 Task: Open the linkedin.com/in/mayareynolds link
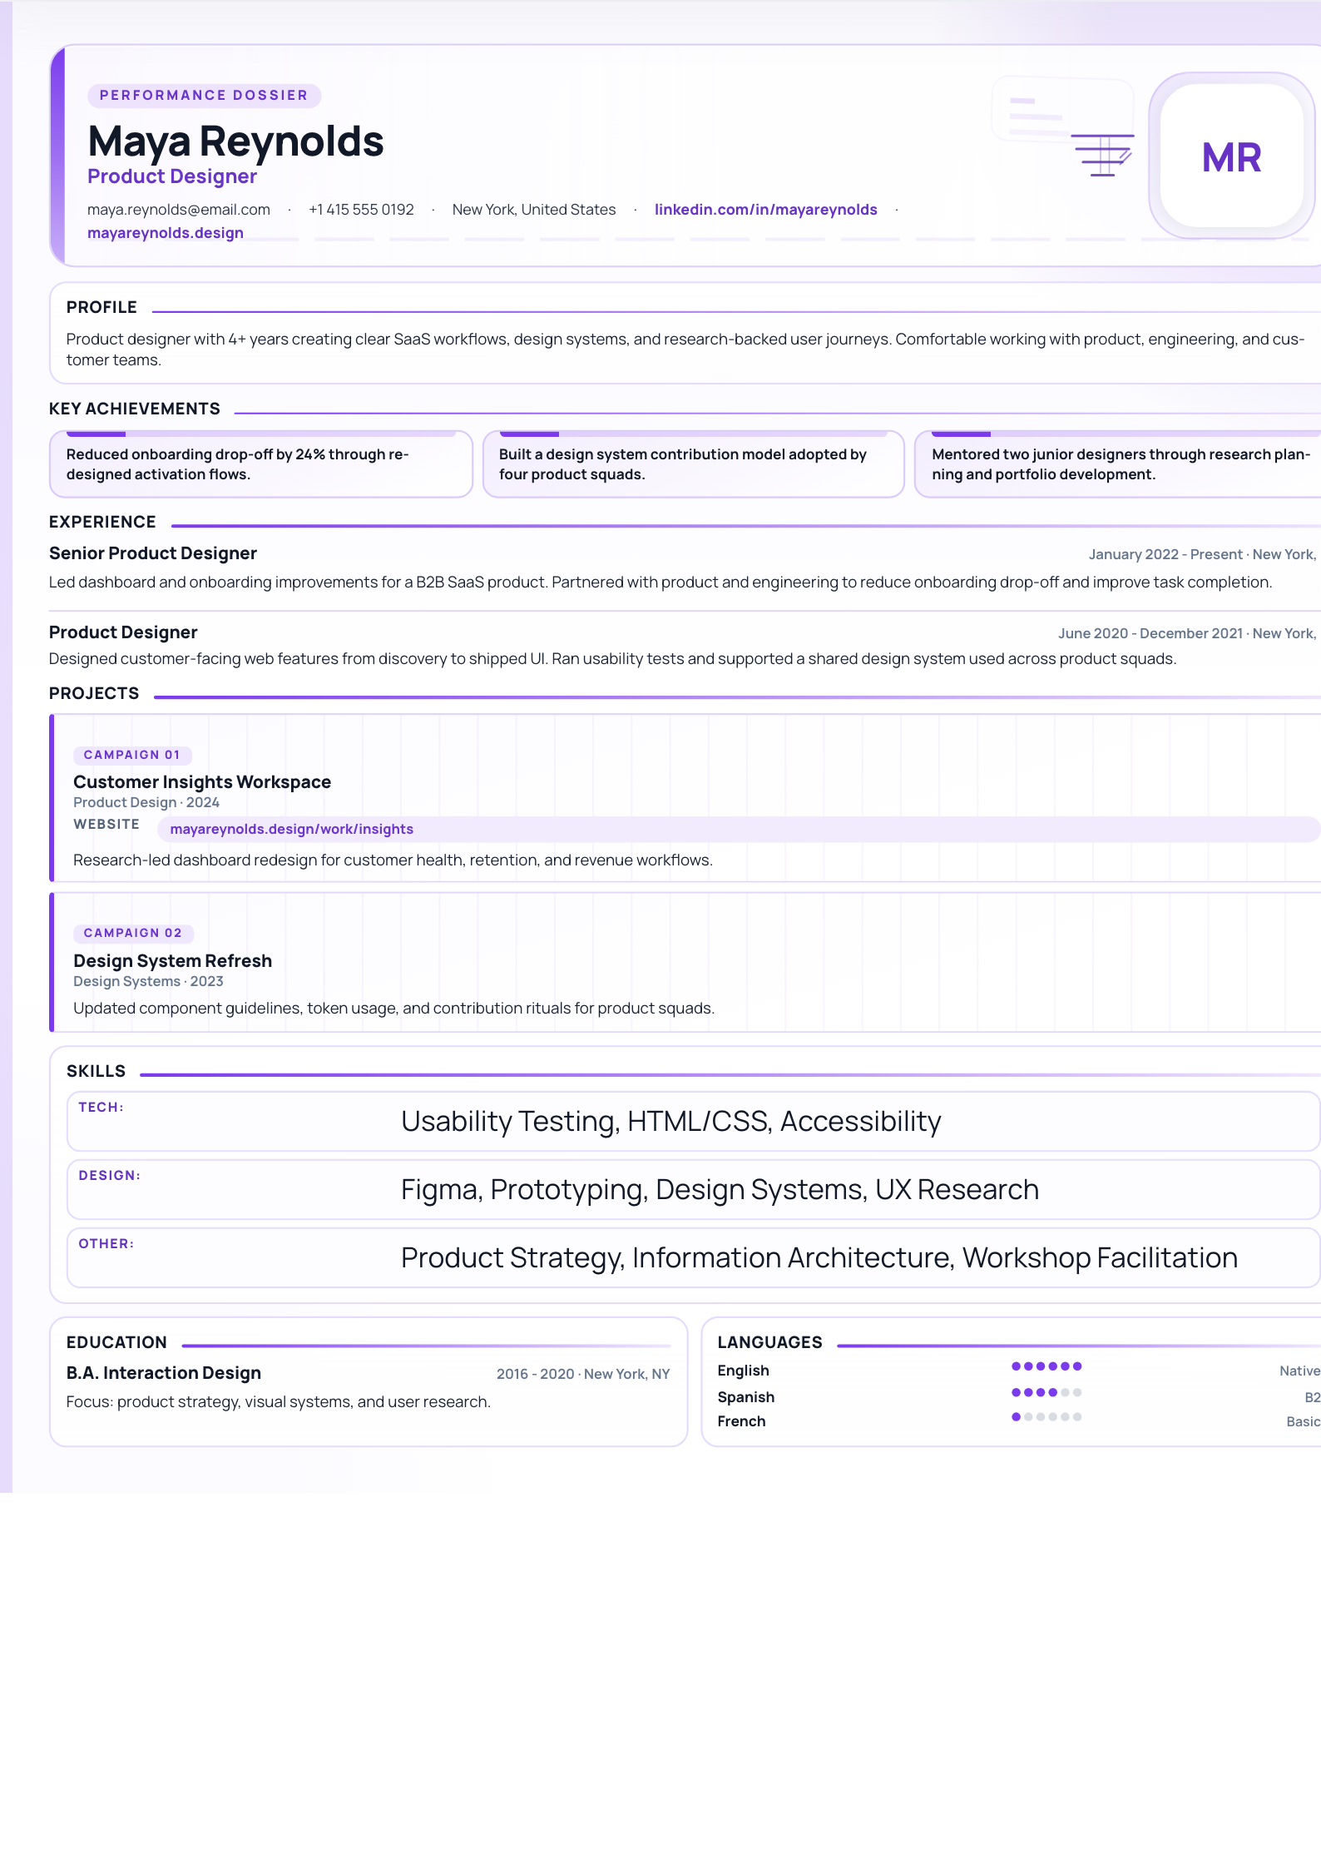pyautogui.click(x=765, y=210)
